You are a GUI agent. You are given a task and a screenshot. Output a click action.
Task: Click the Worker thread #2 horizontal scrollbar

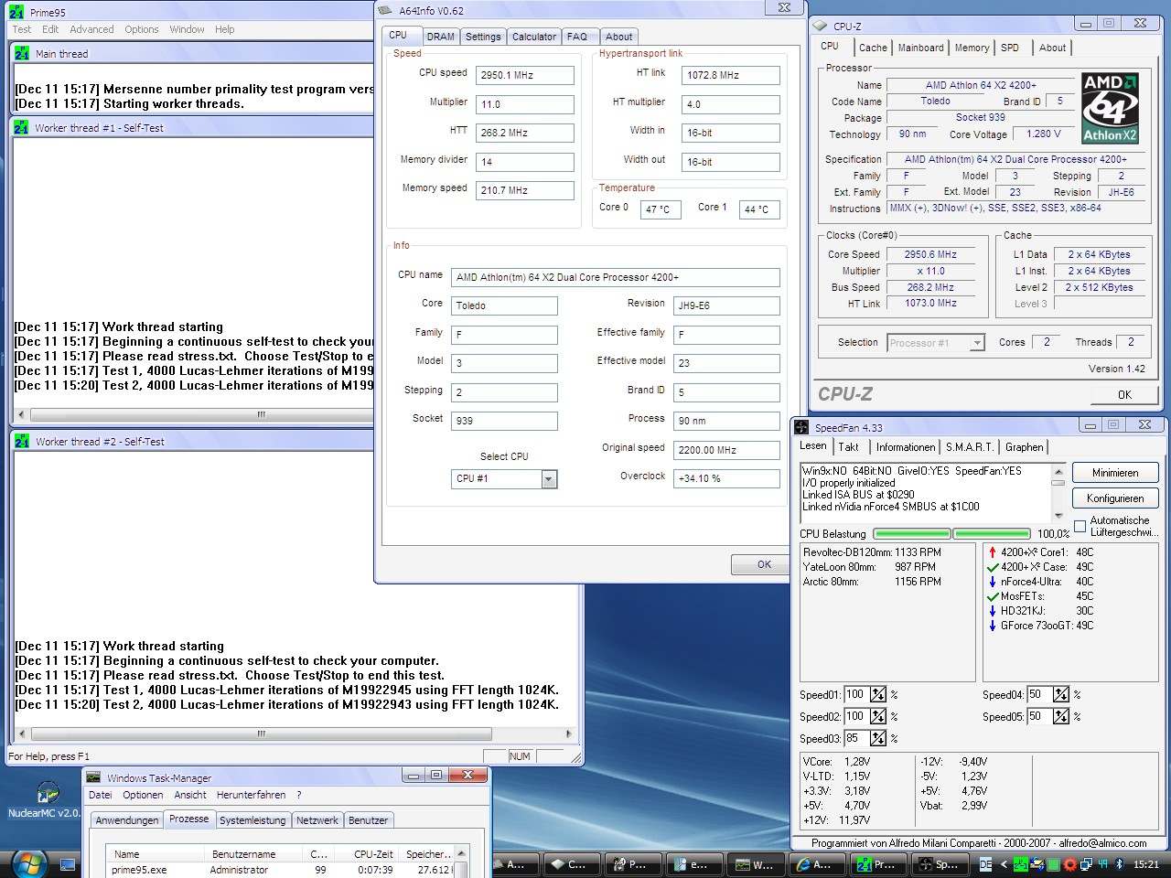point(295,733)
